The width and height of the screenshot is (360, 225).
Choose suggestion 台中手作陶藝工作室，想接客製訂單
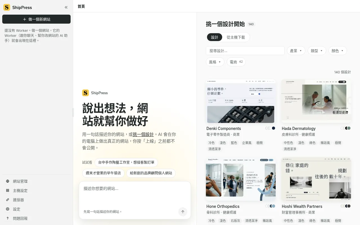pyautogui.click(x=126, y=162)
